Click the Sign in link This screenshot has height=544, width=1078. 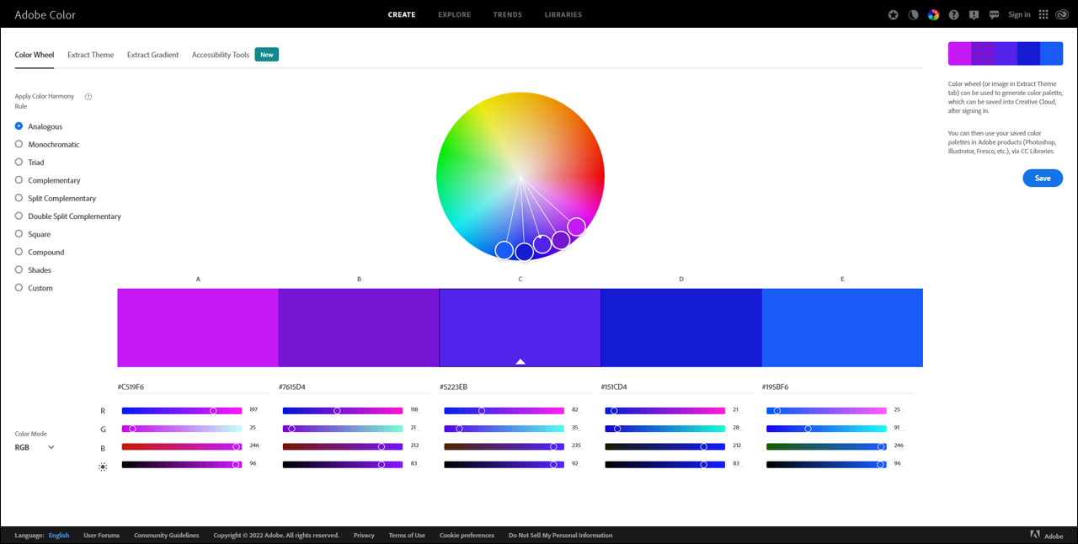pyautogui.click(x=1019, y=14)
